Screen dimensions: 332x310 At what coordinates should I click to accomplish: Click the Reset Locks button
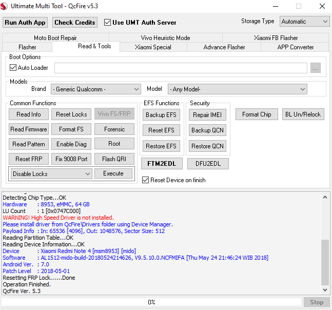(x=71, y=114)
